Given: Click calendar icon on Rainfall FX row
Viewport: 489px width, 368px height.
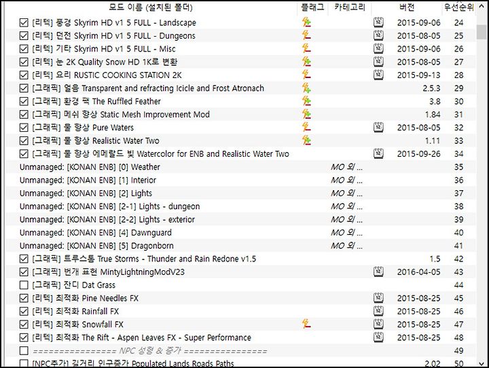Looking at the screenshot, I should pos(378,311).
